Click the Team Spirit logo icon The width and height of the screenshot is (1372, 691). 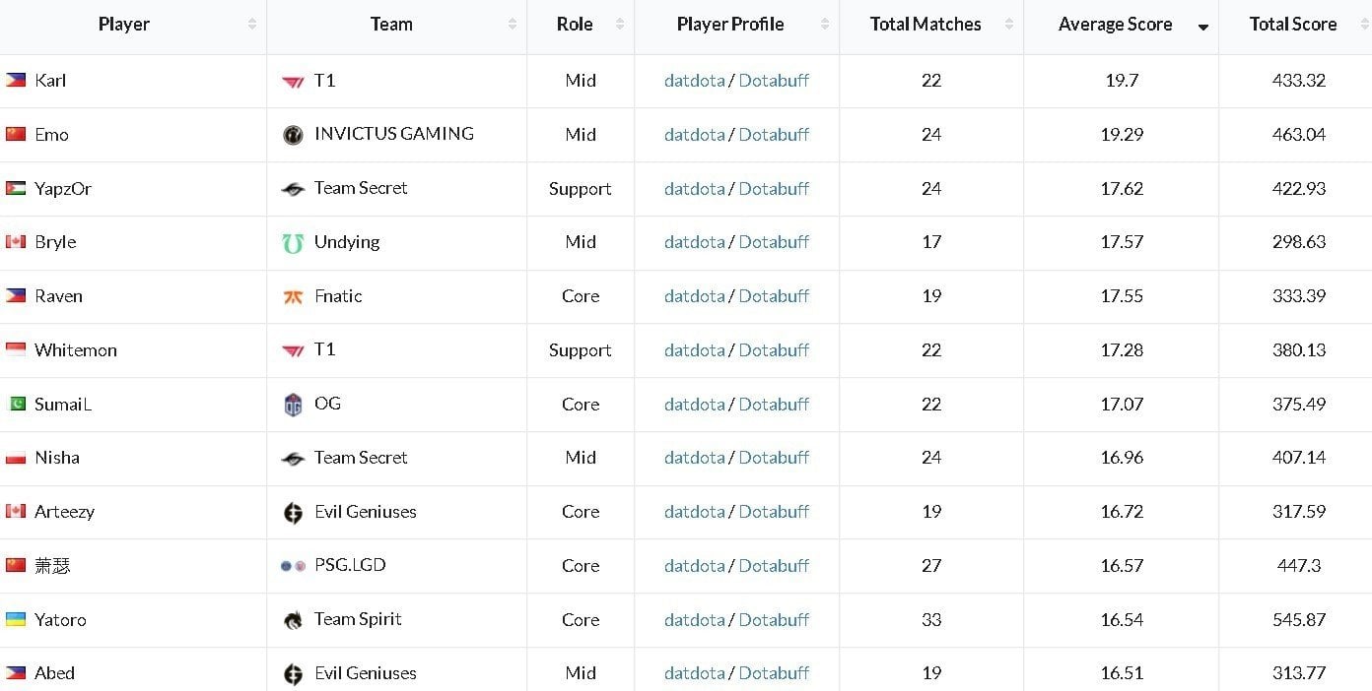pos(293,620)
